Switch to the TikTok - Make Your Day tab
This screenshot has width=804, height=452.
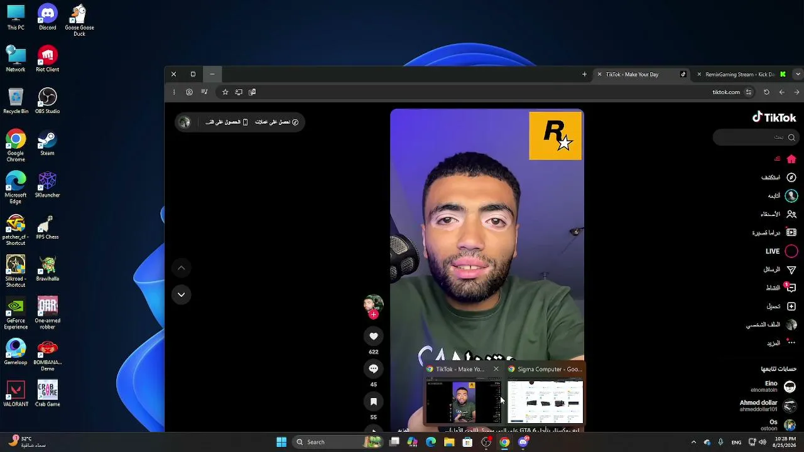tap(641, 74)
